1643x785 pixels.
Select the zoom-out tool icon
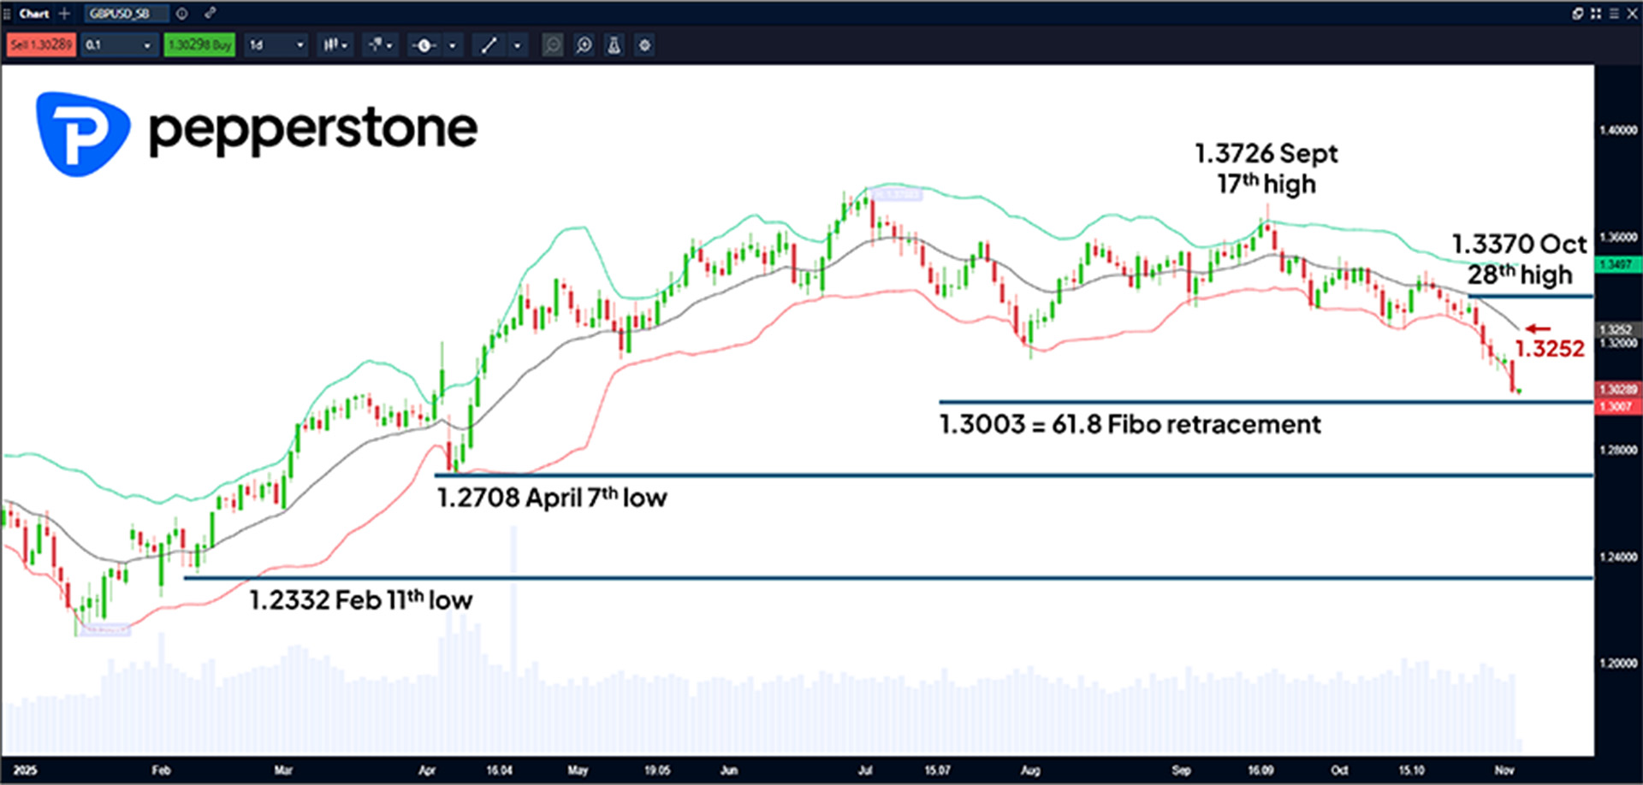tap(552, 44)
